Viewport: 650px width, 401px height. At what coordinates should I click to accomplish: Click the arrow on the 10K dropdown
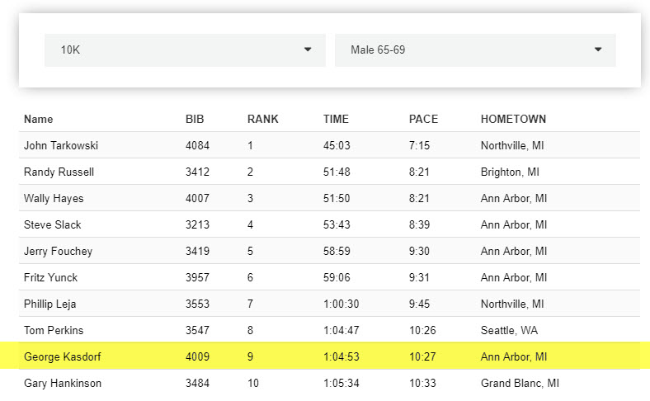308,50
